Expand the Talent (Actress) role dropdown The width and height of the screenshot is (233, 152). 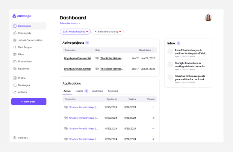point(70,23)
